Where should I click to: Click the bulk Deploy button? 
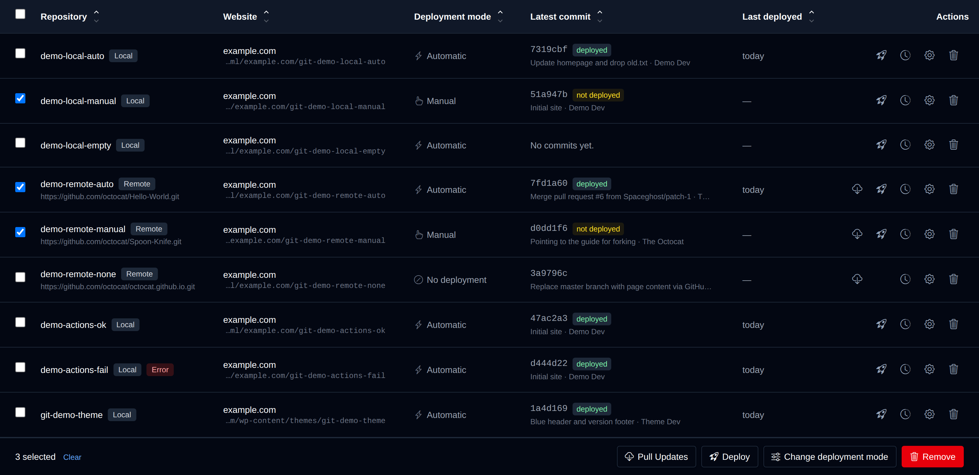coord(729,457)
